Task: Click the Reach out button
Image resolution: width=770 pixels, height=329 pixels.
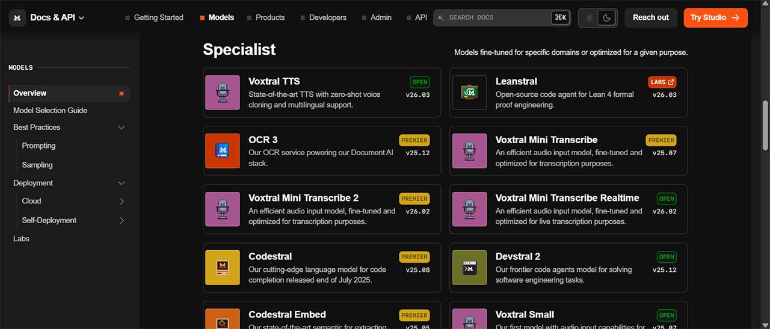Action: pos(651,17)
